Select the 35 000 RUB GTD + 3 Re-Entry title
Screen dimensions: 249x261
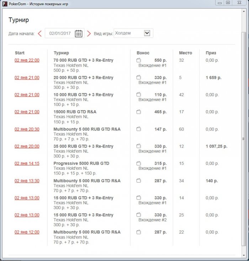(x=83, y=146)
